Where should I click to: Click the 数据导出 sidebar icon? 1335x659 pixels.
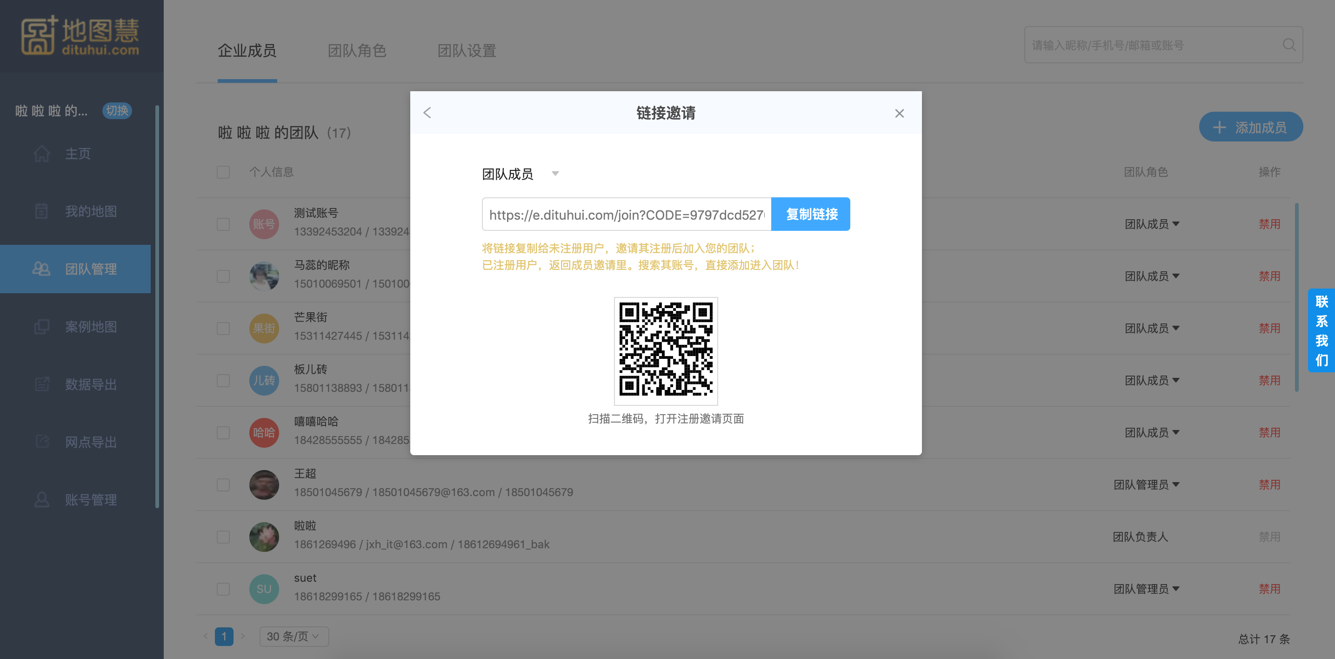[x=41, y=384]
